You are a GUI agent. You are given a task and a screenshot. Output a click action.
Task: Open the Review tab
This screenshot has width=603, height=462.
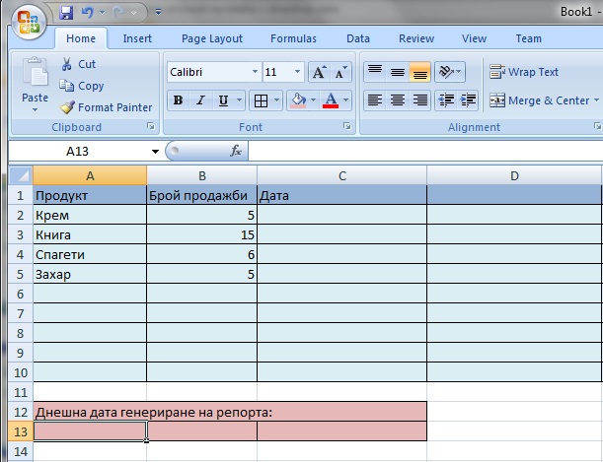tap(416, 38)
